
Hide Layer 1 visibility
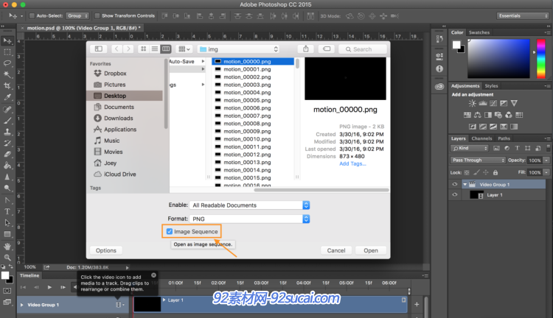(x=455, y=195)
